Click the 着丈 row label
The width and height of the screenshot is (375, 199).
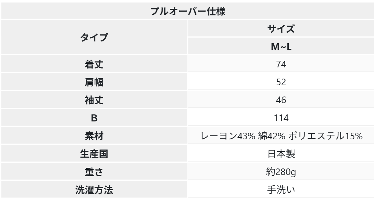[x=94, y=65]
